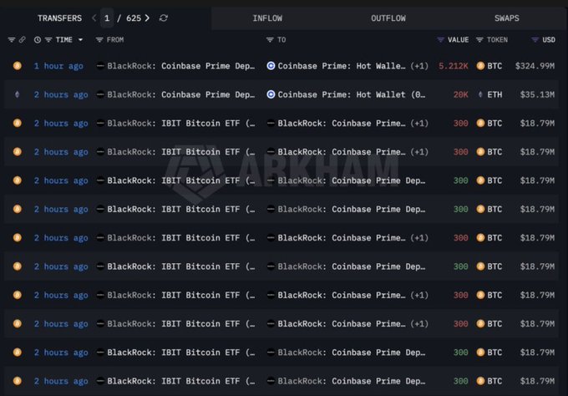Switch to the SWAPS tab

tap(507, 18)
